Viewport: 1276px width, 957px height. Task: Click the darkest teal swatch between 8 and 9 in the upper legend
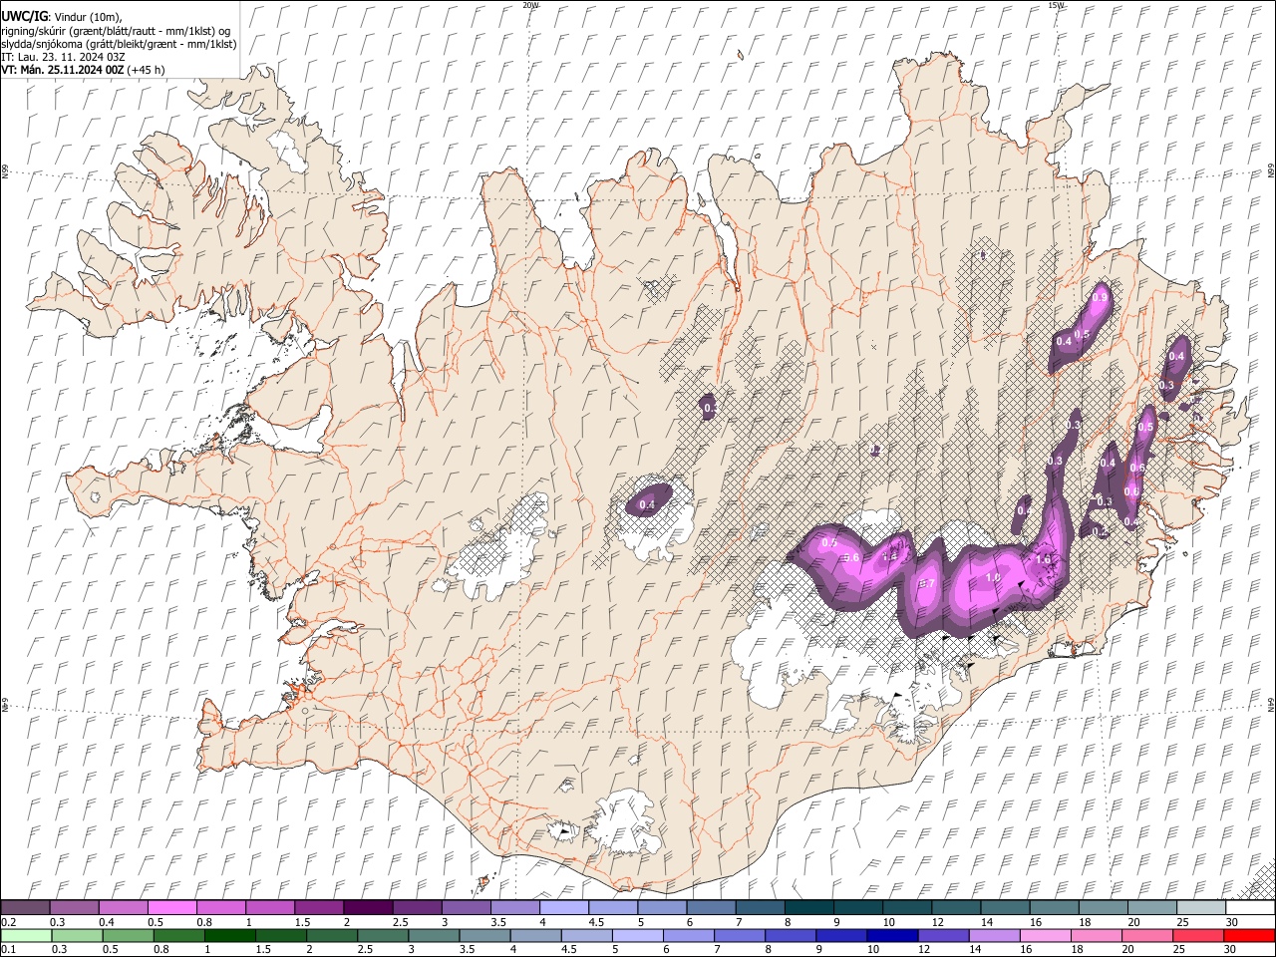[x=808, y=908]
